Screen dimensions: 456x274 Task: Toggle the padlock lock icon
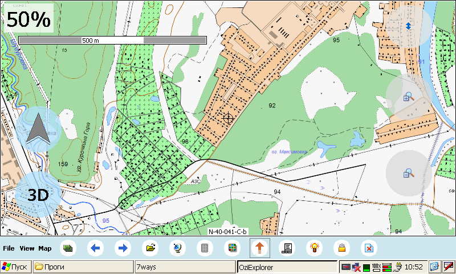tap(342, 248)
